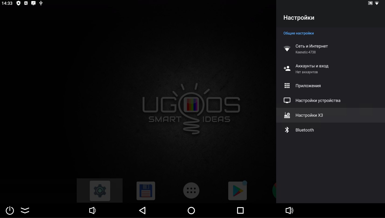The height and width of the screenshot is (218, 385).
Task: Click the Общие настройки section header
Action: pos(299,33)
